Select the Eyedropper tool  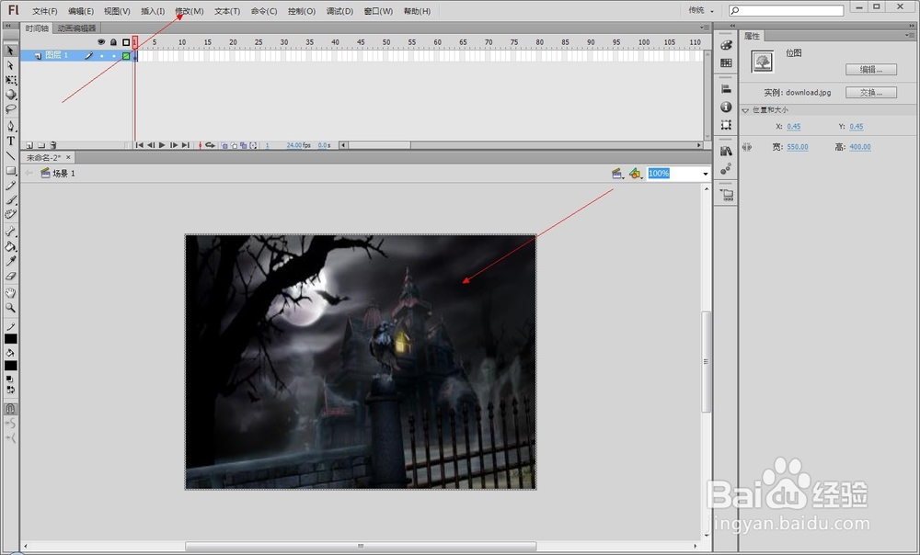coord(10,261)
